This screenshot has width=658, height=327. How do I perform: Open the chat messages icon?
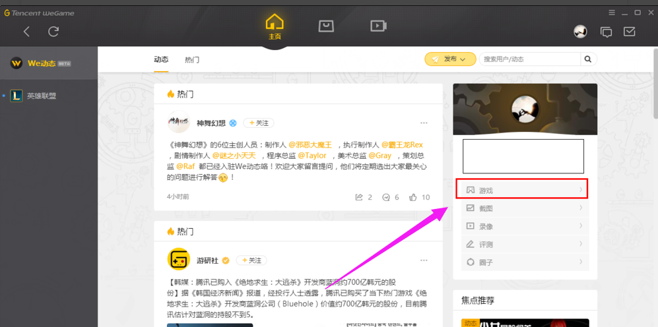click(606, 32)
